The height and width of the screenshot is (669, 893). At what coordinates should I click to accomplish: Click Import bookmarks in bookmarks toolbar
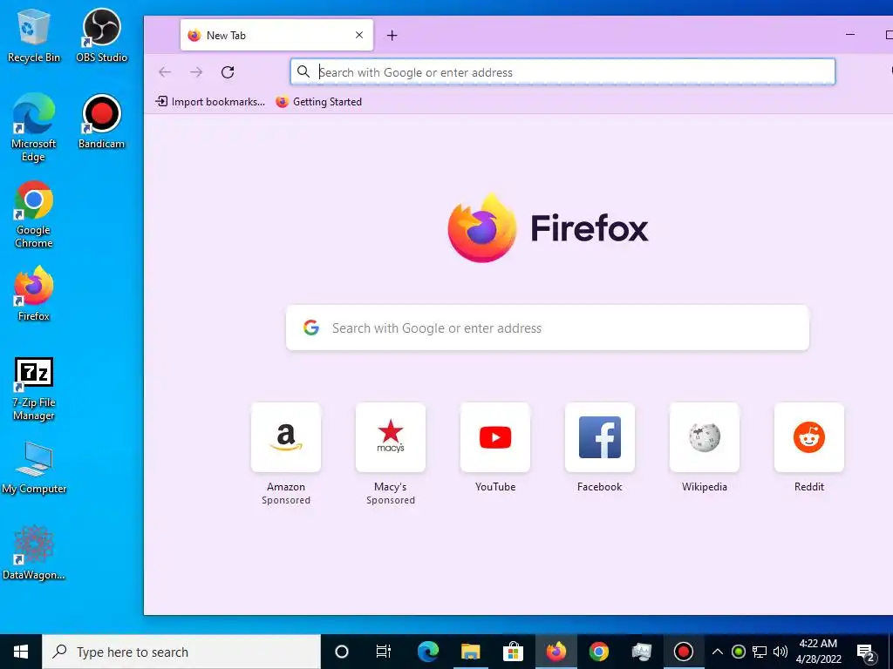click(x=210, y=102)
